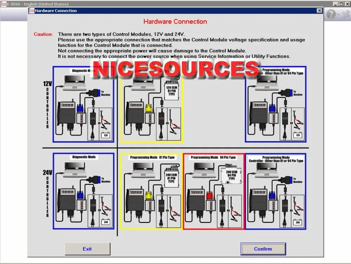351x264 pixels.
Task: Close the Hardware Connection dialog
Action: tap(319, 11)
